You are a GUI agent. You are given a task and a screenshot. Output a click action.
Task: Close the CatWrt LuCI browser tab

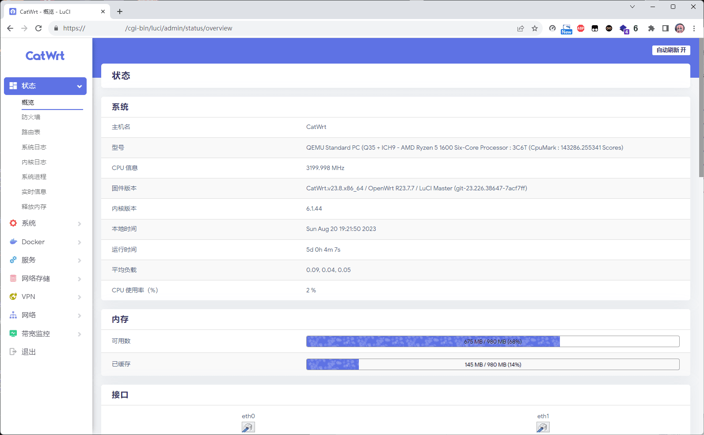tap(103, 11)
